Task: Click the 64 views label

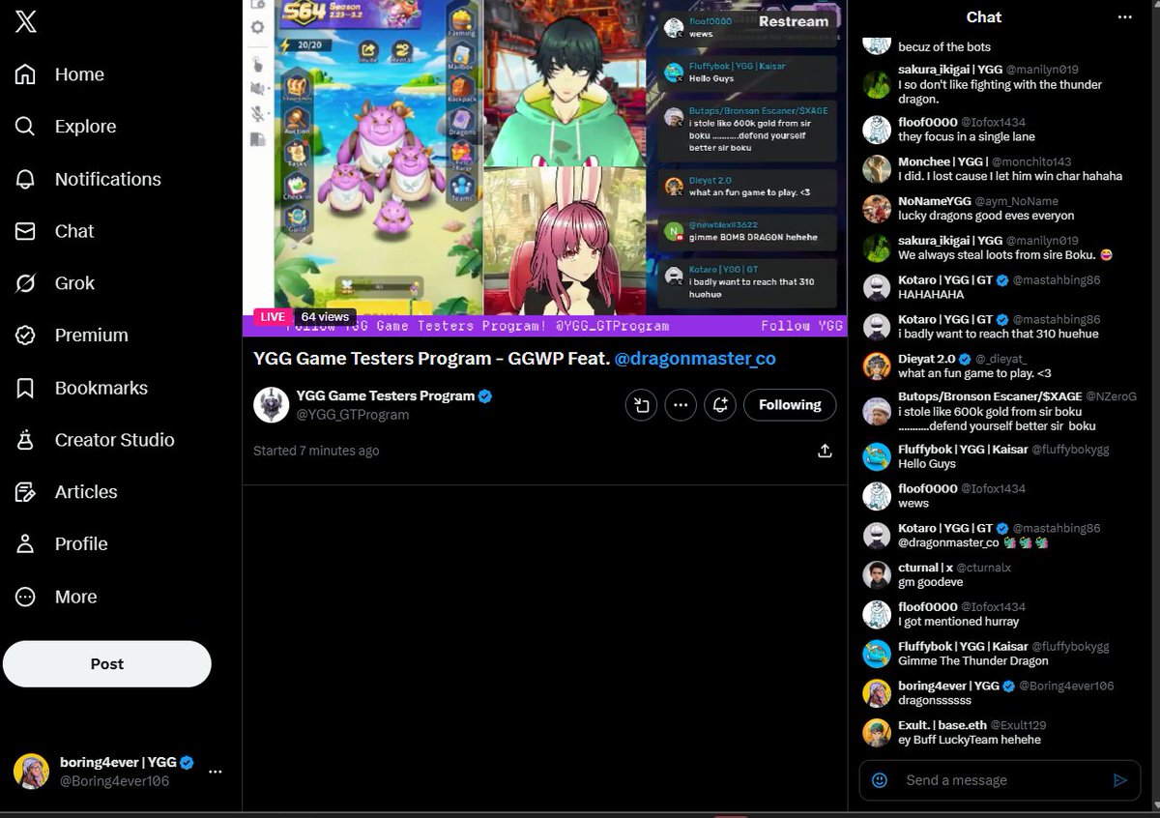Action: [325, 316]
